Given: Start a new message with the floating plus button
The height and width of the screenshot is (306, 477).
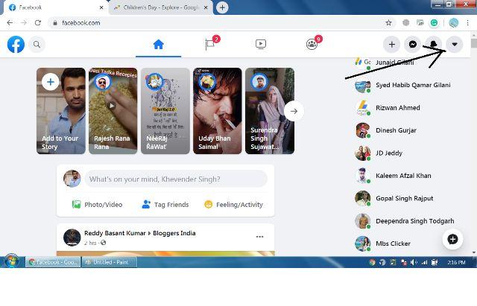Looking at the screenshot, I should (452, 239).
